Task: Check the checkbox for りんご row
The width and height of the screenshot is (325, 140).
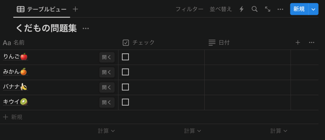Action: [125, 57]
